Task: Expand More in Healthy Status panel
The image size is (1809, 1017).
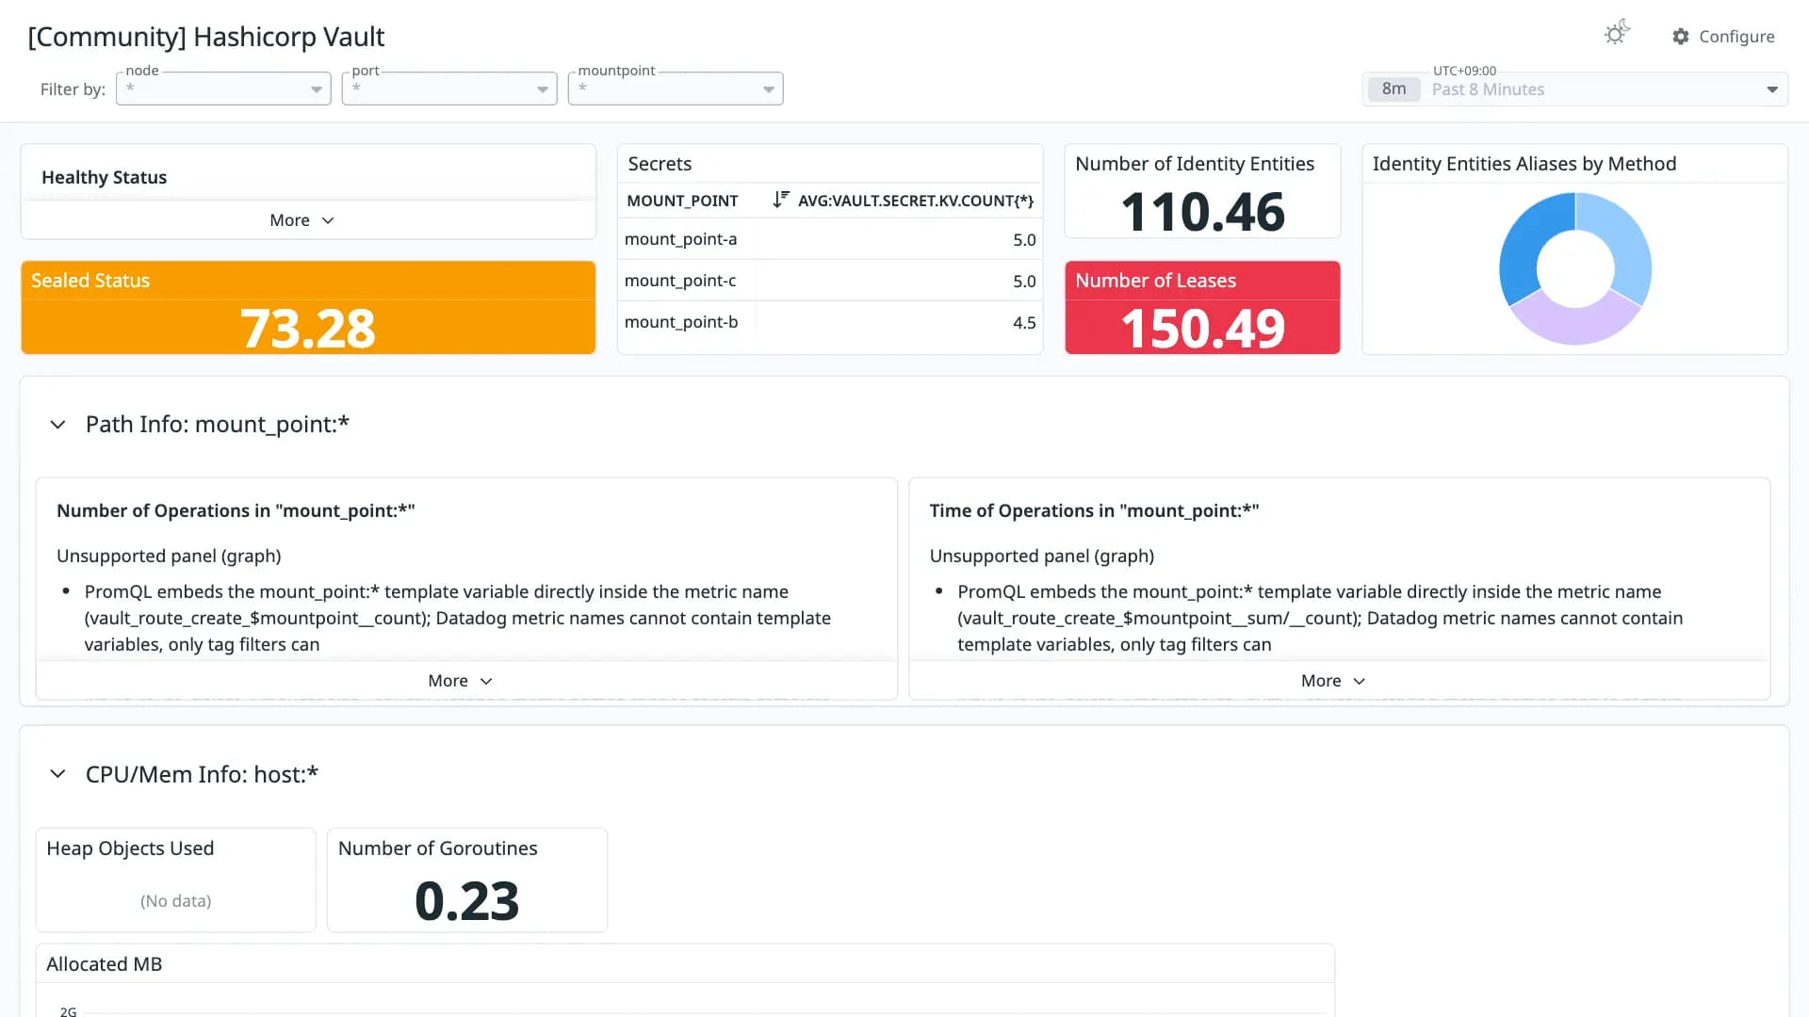Action: coord(302,220)
